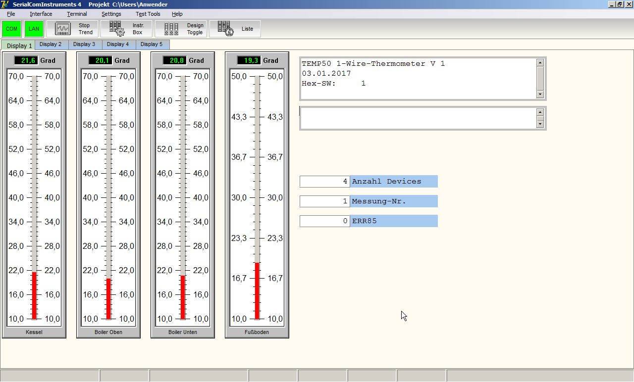Click the Design Toggle sliders icon

coord(171,29)
